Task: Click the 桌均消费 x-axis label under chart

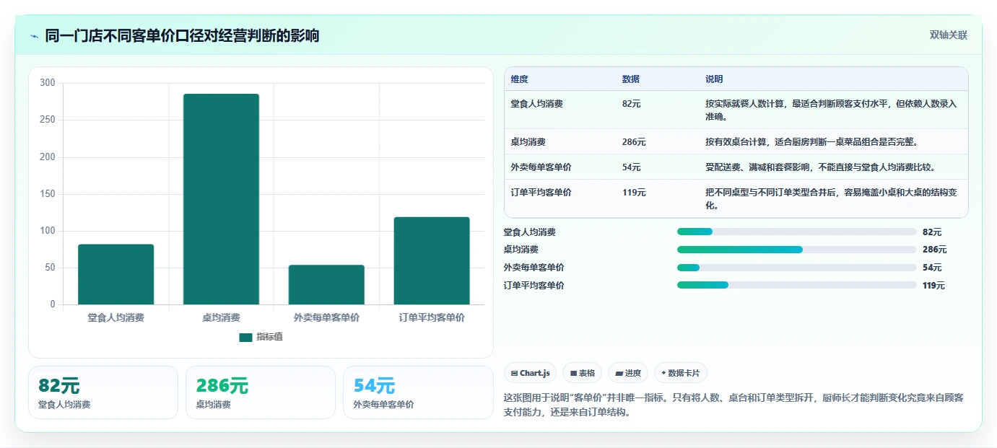Action: (221, 317)
